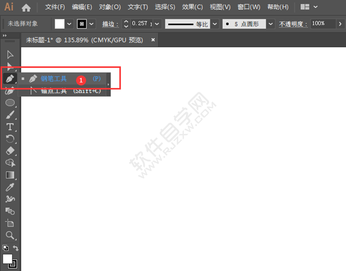Image resolution: width=346 pixels, height=271 pixels.
Task: Expand the stroke color dropdown
Action: [91, 24]
